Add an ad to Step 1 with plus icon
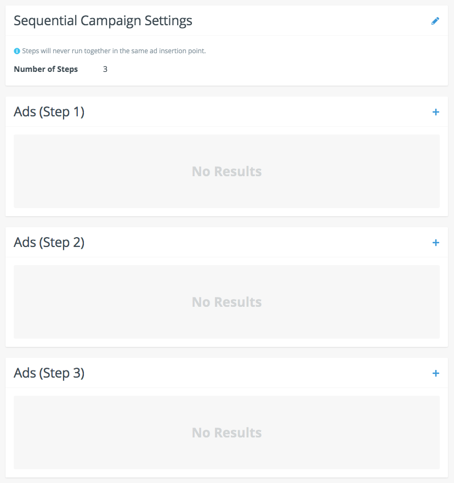The height and width of the screenshot is (483, 454). click(x=436, y=112)
